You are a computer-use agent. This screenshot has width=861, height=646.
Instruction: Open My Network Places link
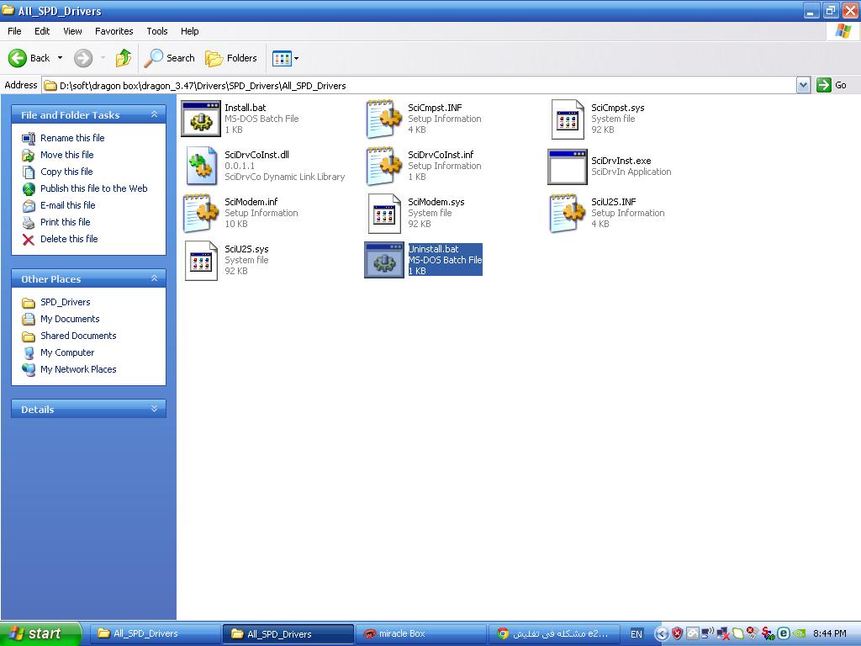[78, 370]
